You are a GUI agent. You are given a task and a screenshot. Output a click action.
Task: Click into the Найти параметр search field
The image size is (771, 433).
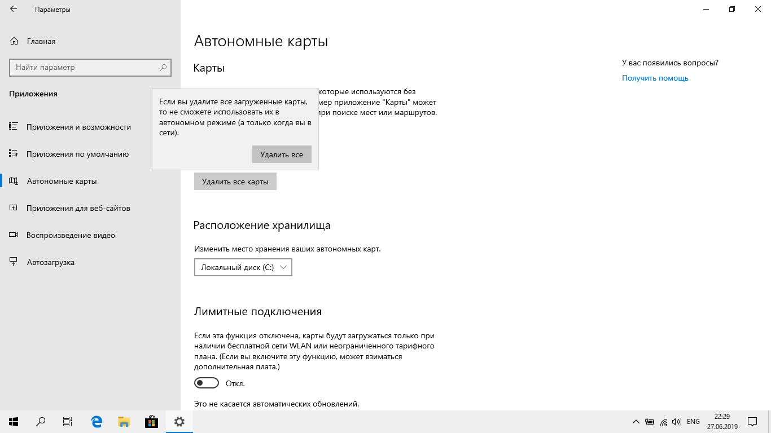coord(85,68)
